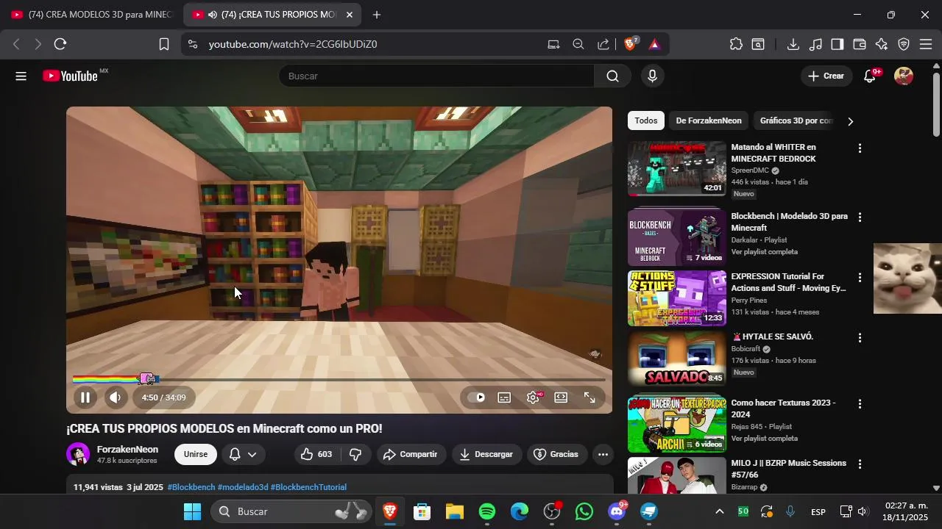Open options for Matando al WHITER video

click(x=860, y=148)
